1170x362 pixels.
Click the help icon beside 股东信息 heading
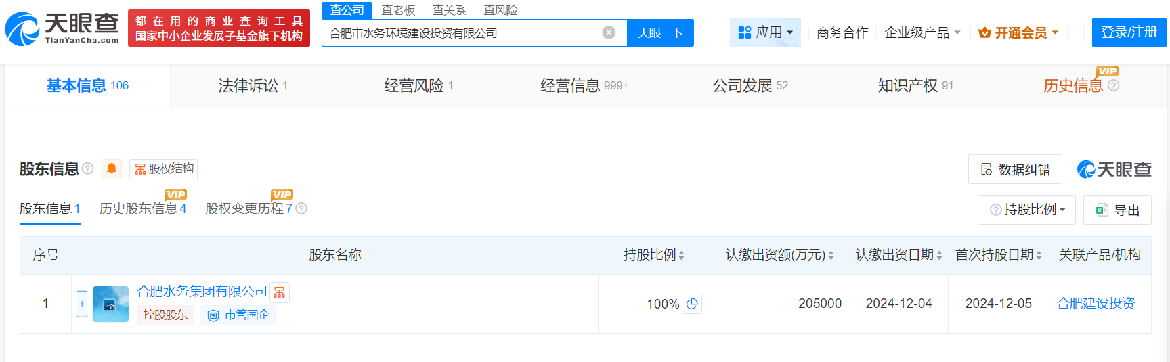pos(87,168)
